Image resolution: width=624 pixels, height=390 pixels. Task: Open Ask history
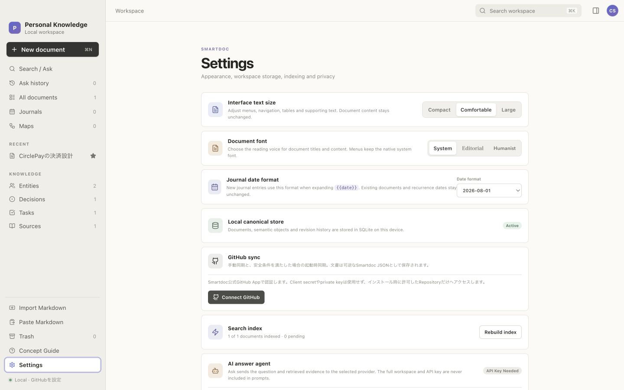tap(52, 83)
